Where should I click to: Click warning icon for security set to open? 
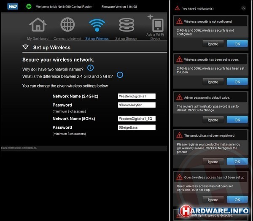click(180, 59)
